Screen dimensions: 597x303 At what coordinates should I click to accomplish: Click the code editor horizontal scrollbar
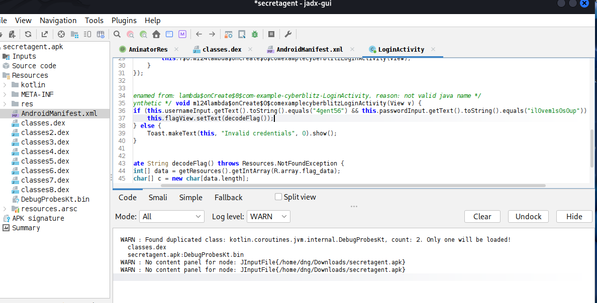(353, 186)
